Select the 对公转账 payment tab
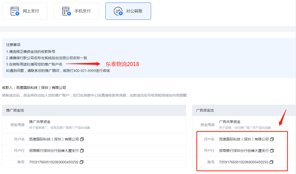296x174 pixels. click(x=128, y=11)
